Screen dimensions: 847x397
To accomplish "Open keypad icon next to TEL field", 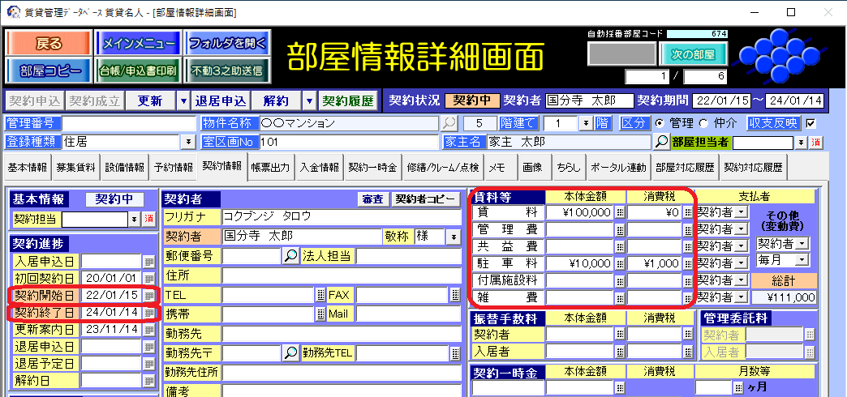I will [320, 295].
